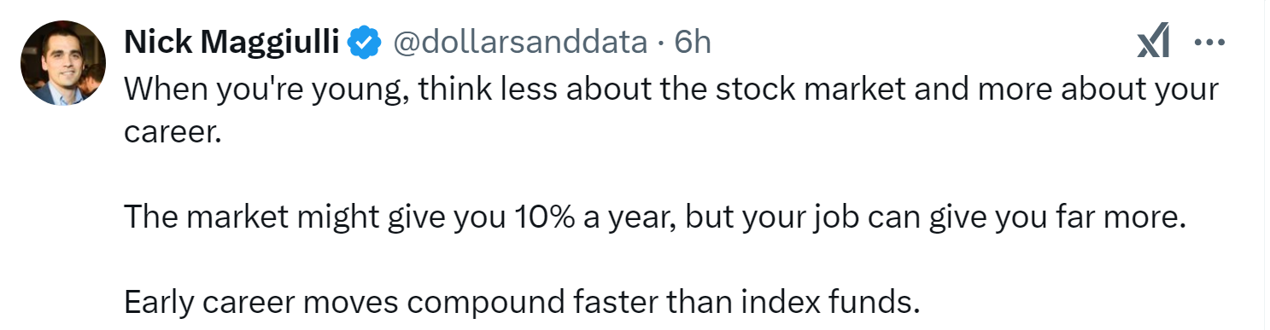The image size is (1270, 330).
Task: Open the three-dot more options menu
Action: point(1209,42)
